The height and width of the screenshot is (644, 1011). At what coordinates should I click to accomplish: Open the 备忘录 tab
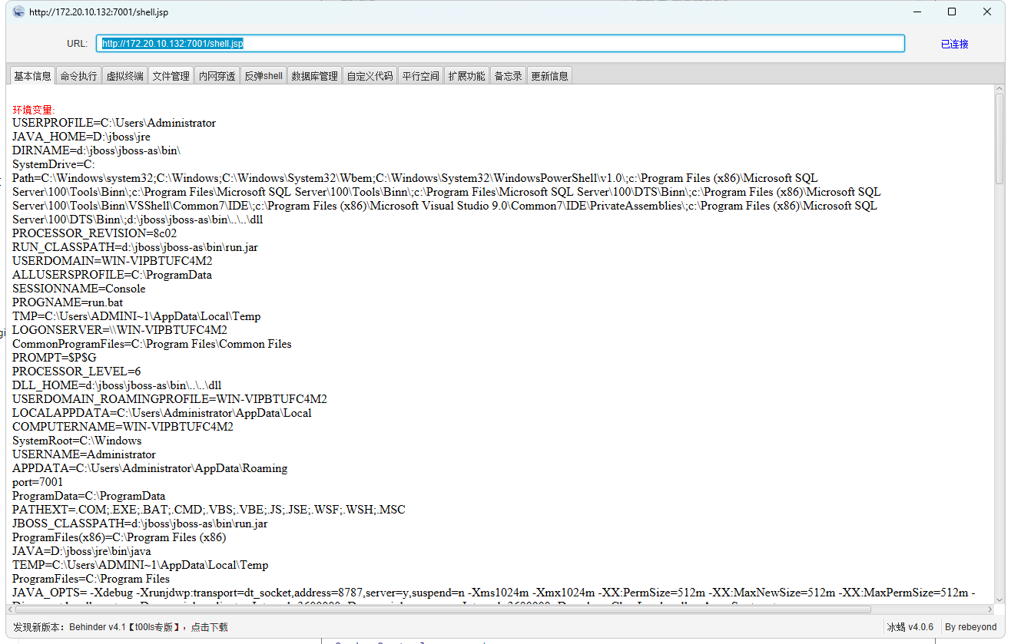[508, 76]
